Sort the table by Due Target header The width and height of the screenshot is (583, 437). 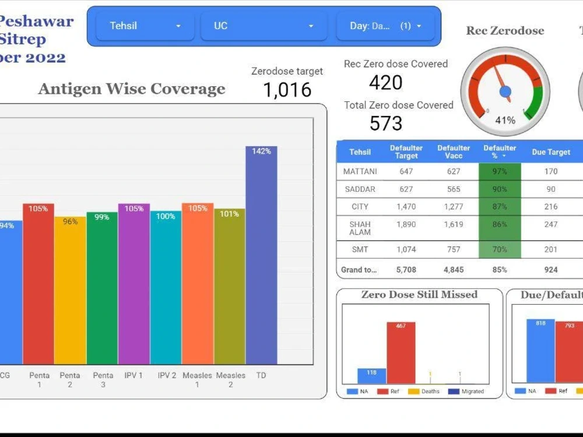[550, 151]
